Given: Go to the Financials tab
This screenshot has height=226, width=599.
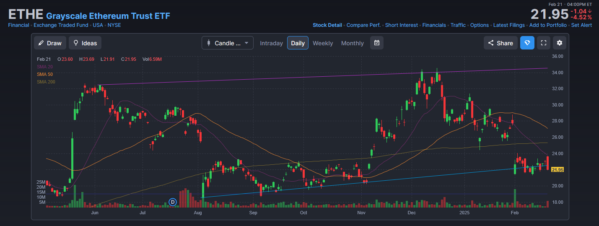Looking at the screenshot, I should pyautogui.click(x=434, y=25).
